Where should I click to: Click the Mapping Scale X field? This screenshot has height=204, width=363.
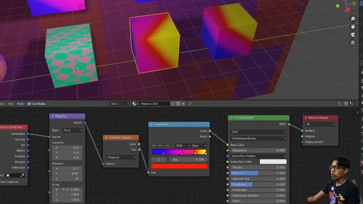click(67, 189)
